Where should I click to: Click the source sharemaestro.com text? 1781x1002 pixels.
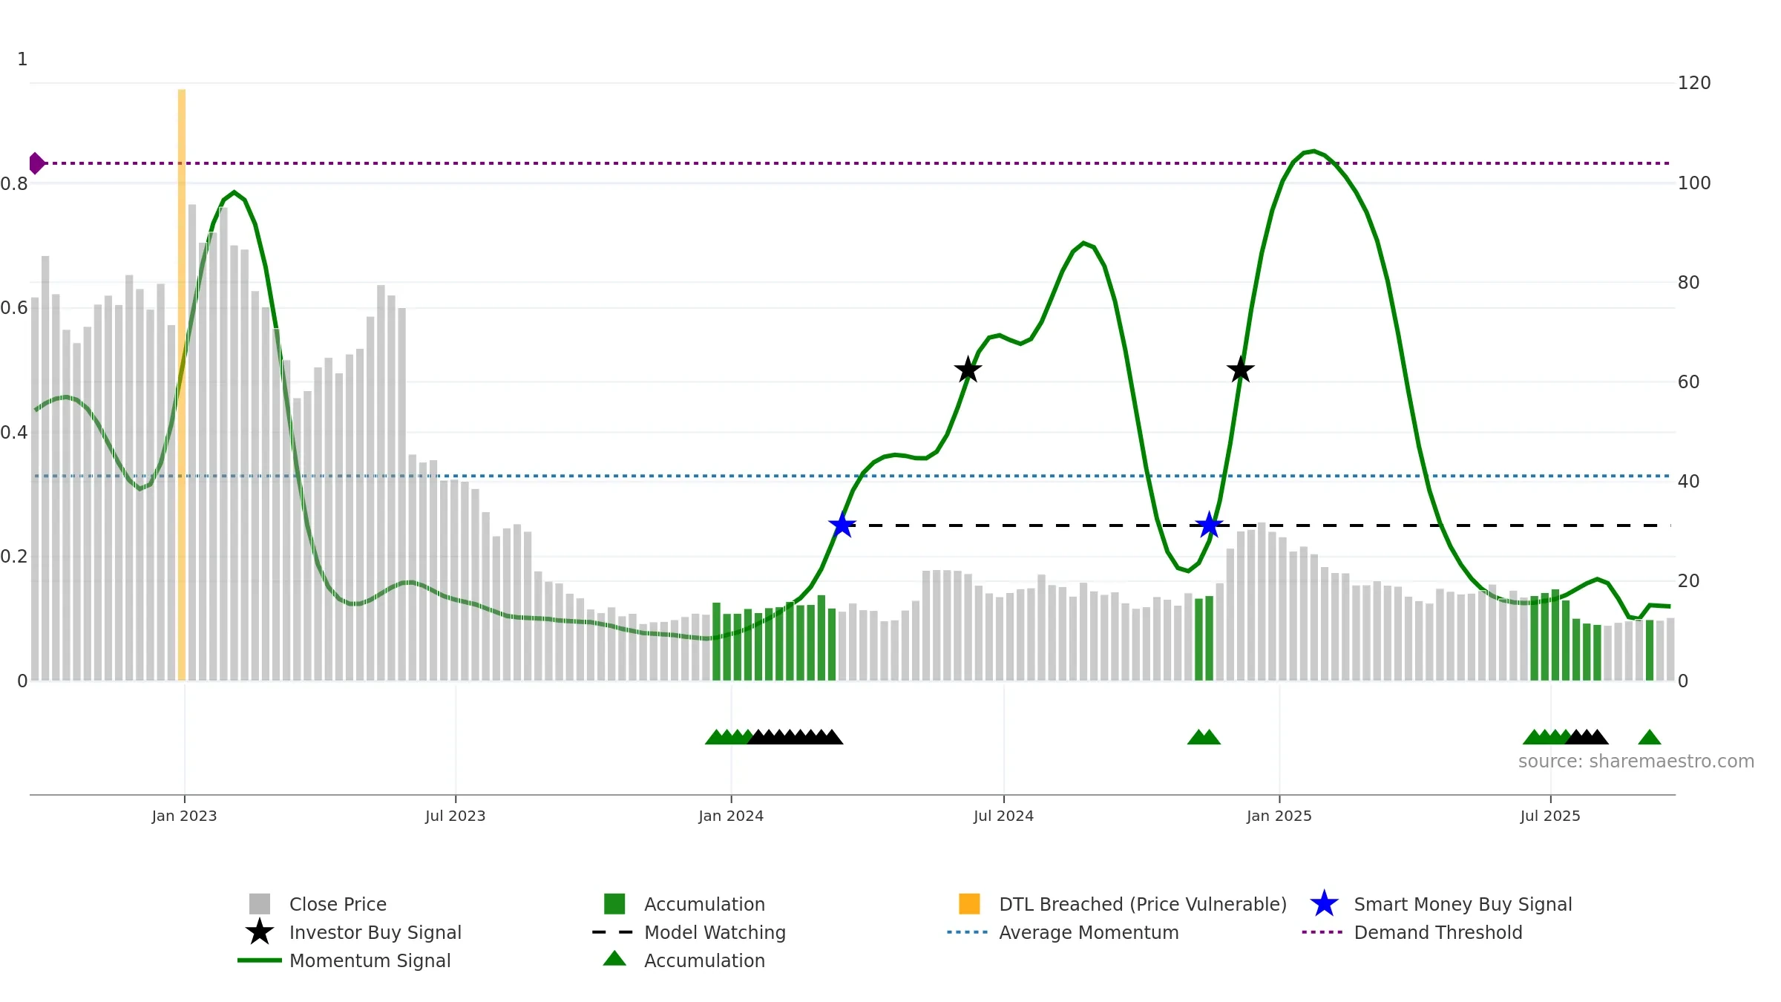1636,762
